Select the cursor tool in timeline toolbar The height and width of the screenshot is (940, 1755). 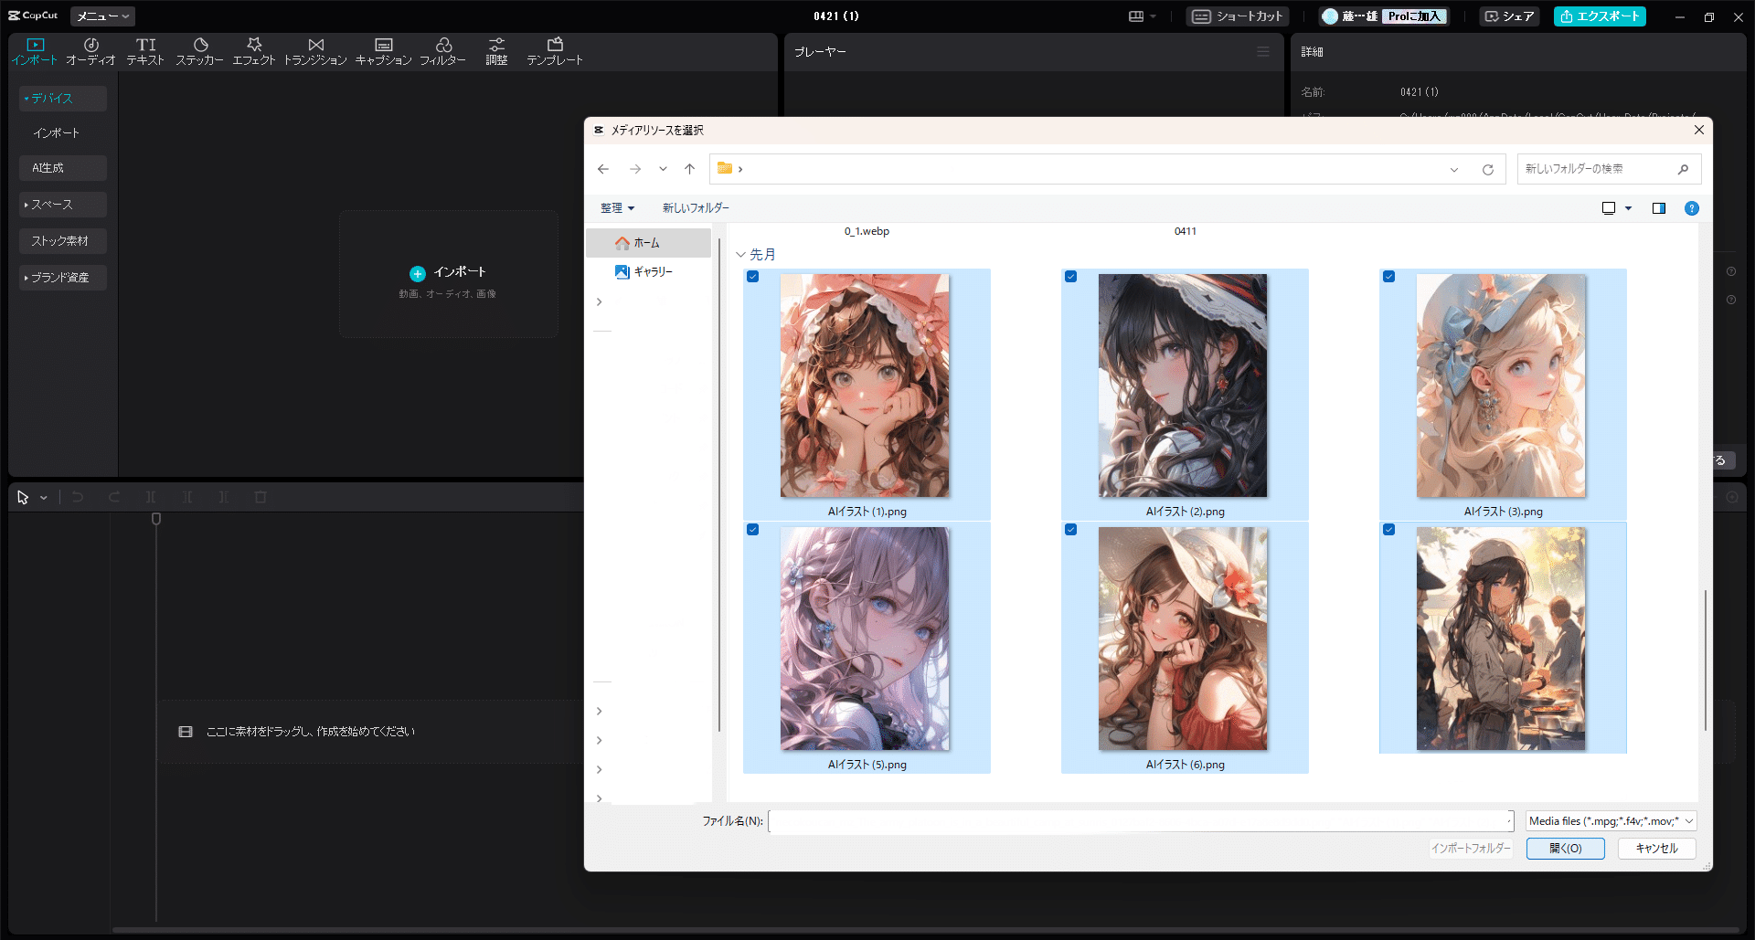pyautogui.click(x=23, y=497)
